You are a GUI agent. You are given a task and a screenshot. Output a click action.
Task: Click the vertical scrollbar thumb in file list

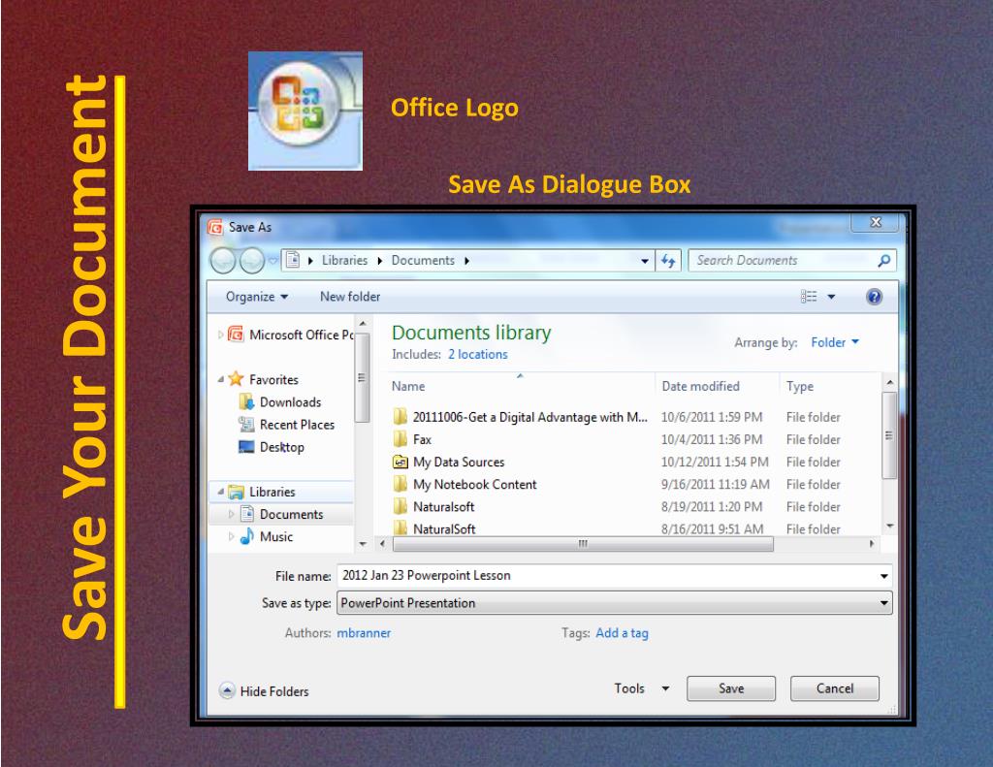tap(889, 435)
